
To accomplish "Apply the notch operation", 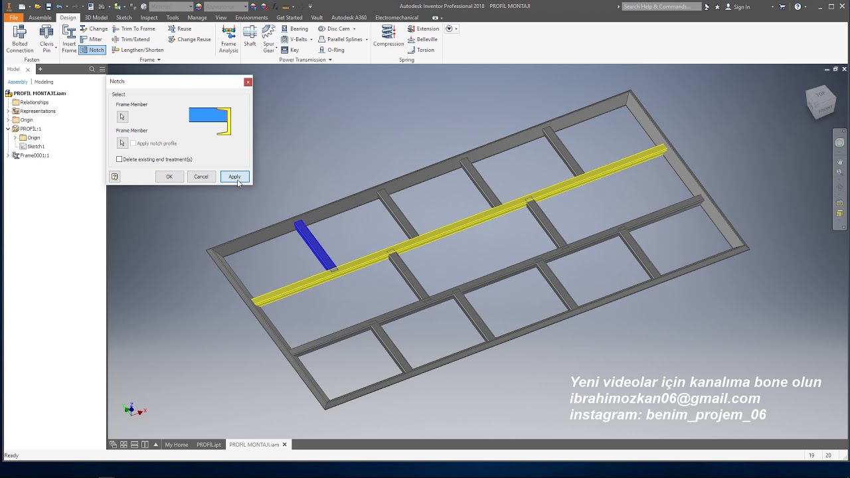I will [234, 177].
